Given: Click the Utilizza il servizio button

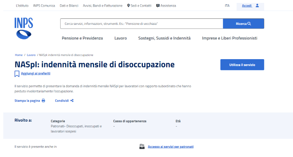Looking at the screenshot, I should click(242, 65).
